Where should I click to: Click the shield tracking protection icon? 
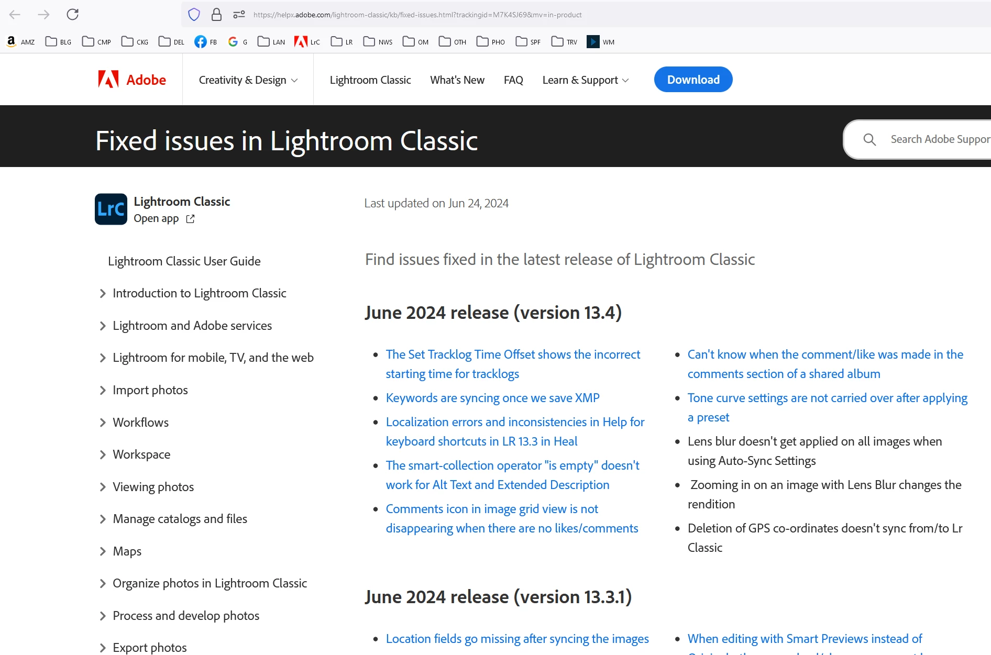tap(194, 15)
